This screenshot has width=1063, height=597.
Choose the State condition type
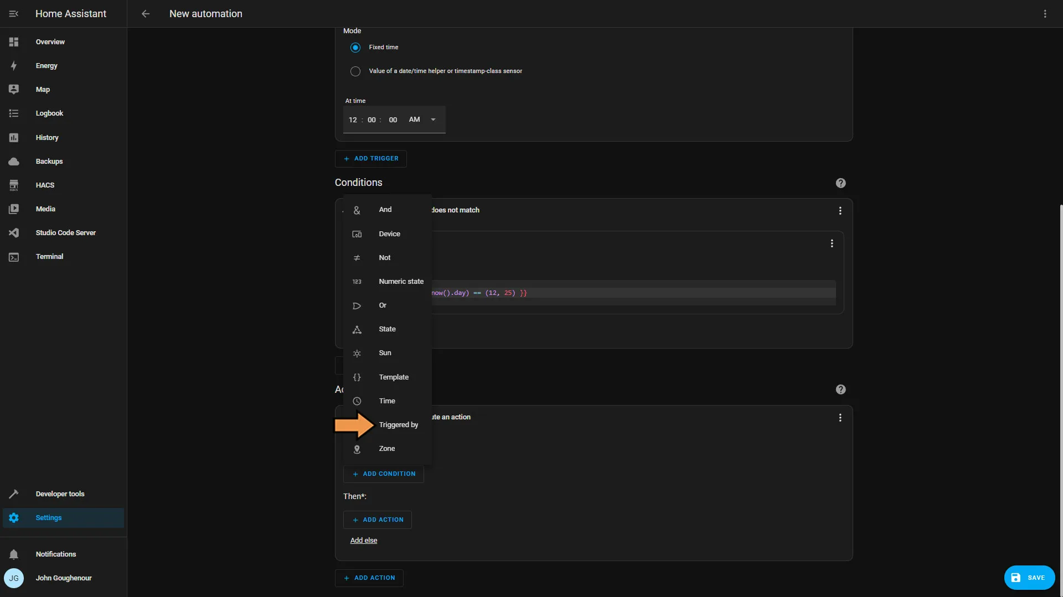point(388,329)
